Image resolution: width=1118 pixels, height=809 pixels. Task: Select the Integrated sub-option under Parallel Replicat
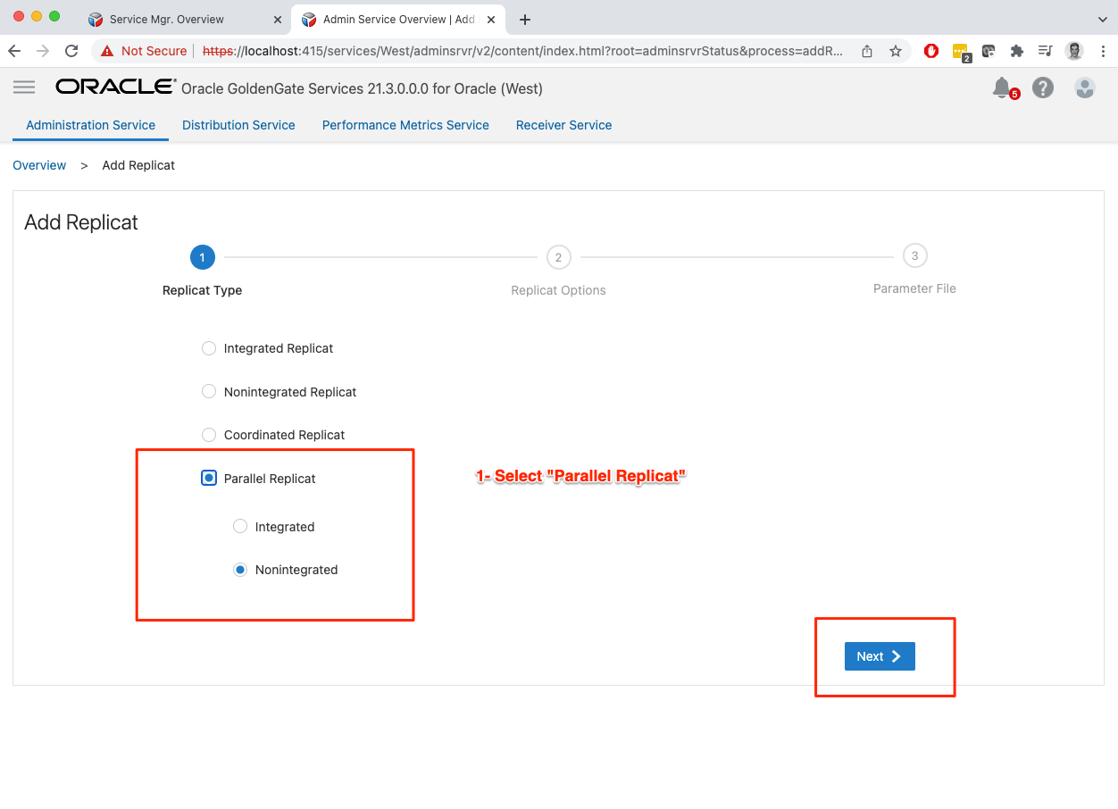click(x=240, y=527)
